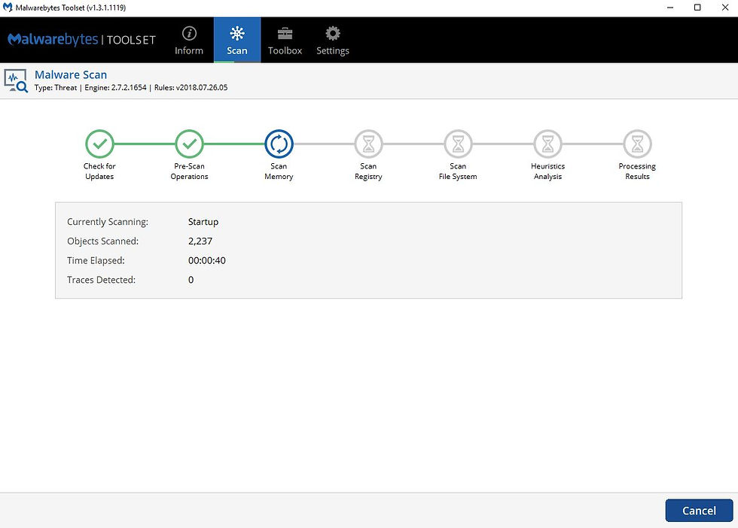Screen dimensions: 738x528
Task: Open the Toolbox tab
Action: 285,41
